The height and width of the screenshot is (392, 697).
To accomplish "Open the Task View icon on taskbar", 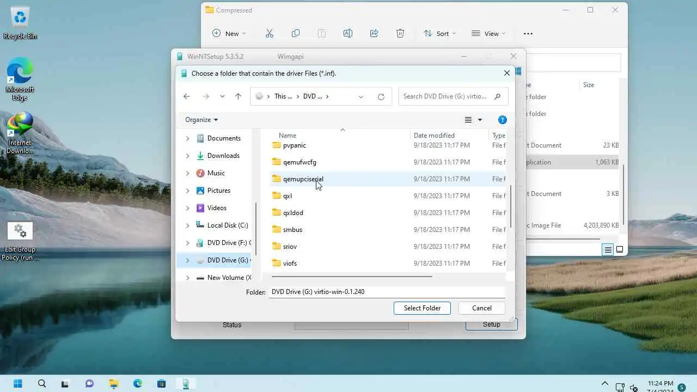I will pyautogui.click(x=65, y=383).
